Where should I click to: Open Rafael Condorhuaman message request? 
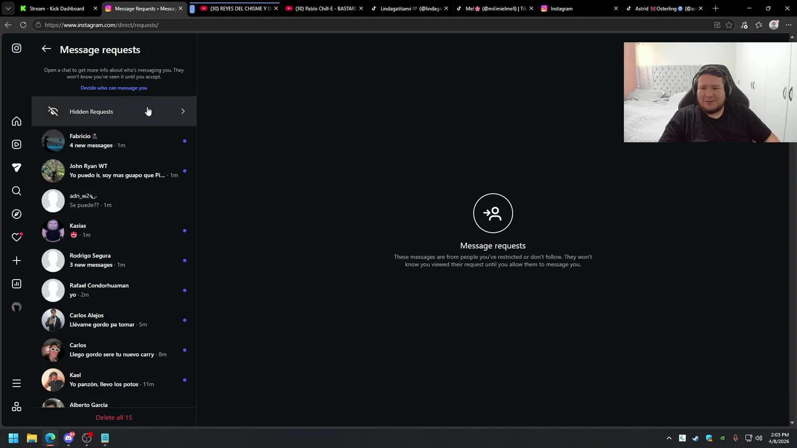point(114,290)
